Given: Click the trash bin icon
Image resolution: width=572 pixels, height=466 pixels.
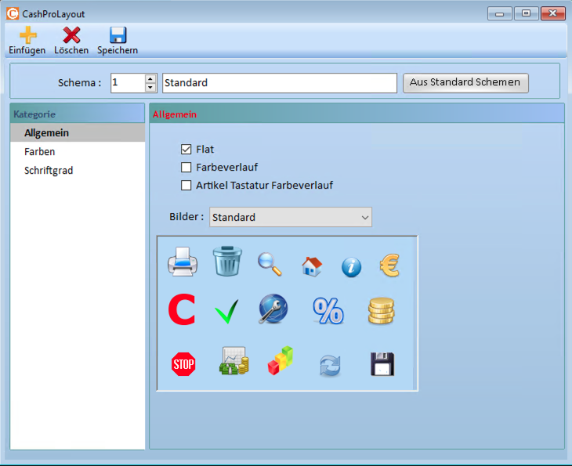Looking at the screenshot, I should [x=227, y=261].
